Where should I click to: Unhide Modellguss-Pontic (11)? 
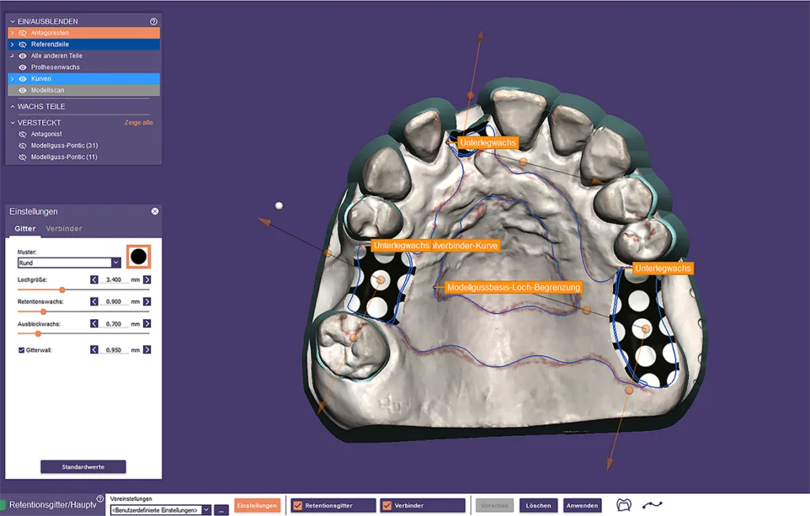point(23,157)
